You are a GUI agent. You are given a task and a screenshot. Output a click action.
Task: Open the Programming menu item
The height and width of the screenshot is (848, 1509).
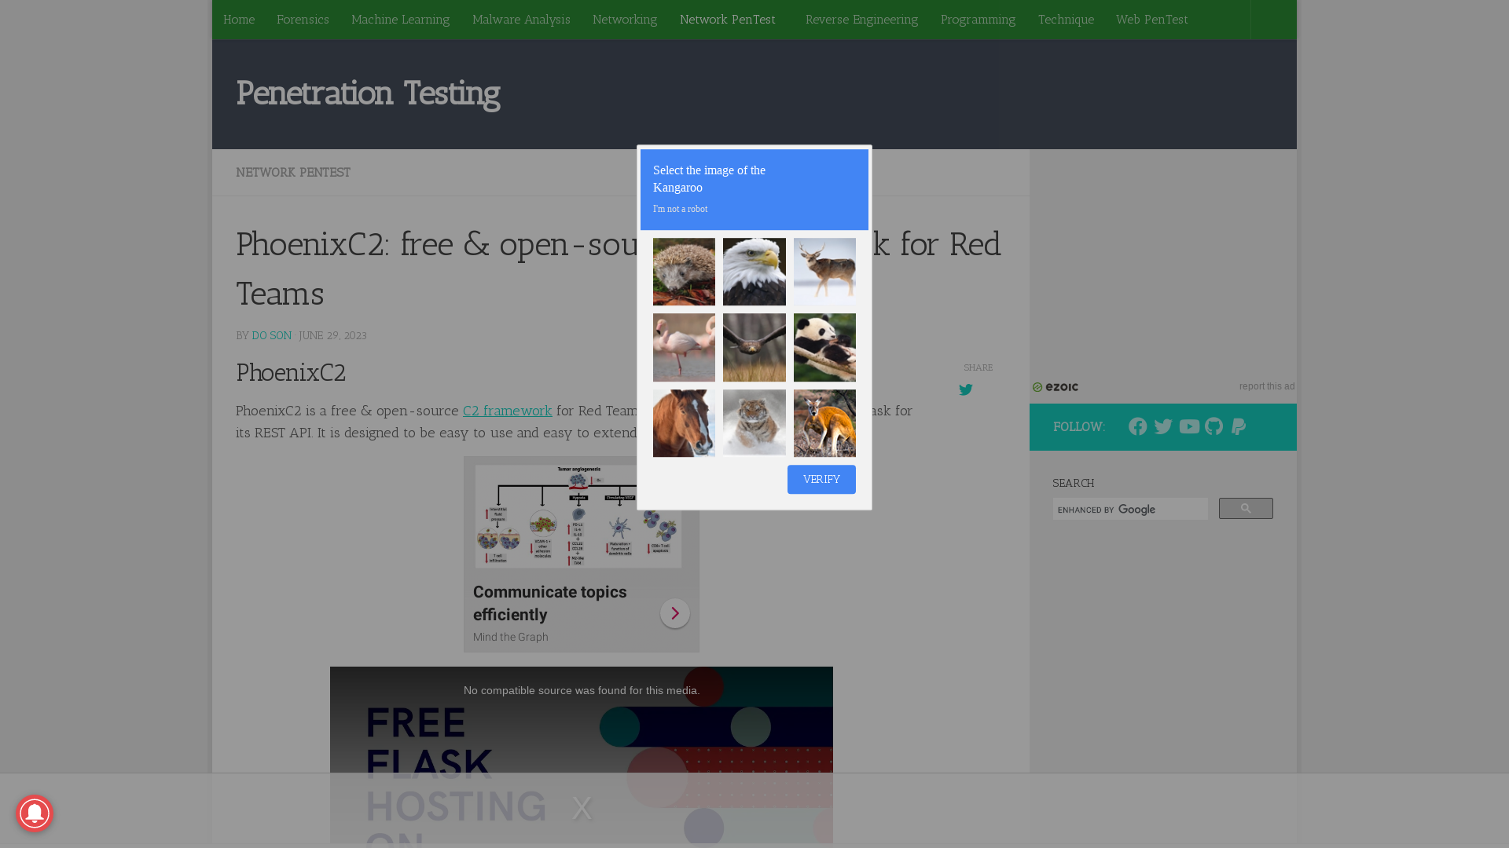(978, 20)
